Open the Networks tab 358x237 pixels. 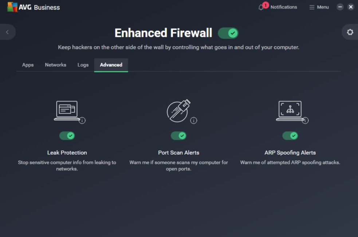55,65
